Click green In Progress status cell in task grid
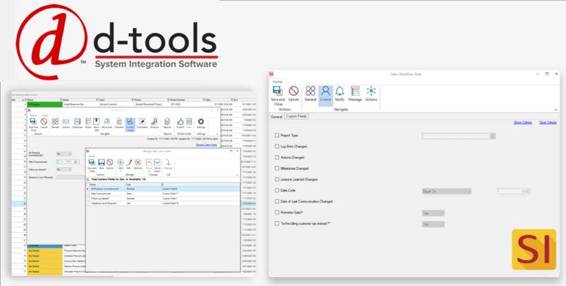Image resolution: width=566 pixels, height=286 pixels. click(x=45, y=104)
